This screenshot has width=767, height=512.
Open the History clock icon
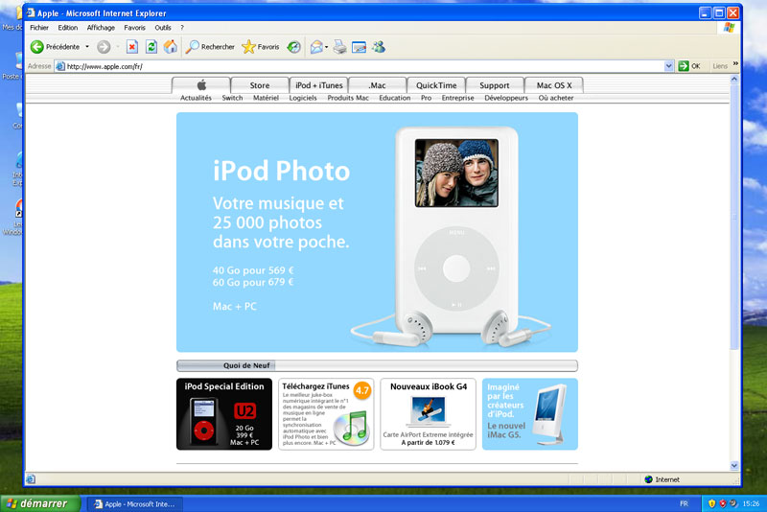click(x=293, y=47)
